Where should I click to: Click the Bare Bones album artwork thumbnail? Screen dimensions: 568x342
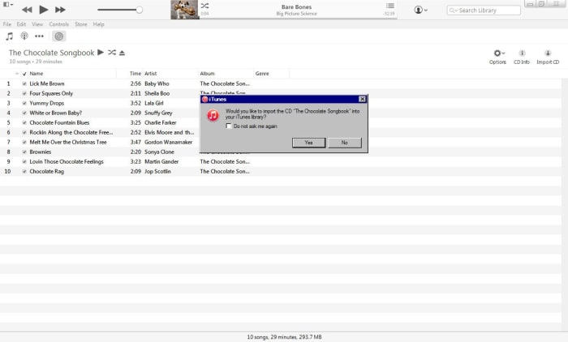click(x=185, y=10)
